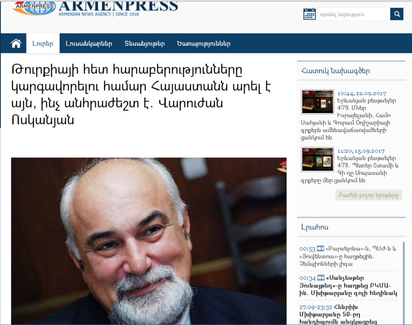The width and height of the screenshot is (412, 325).
Task: Open the Ծառայություններ menu item
Action: [204, 43]
